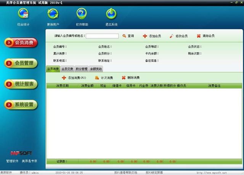This screenshot has height=175, width=244.
Task: Switch to the 积分管理 tab
Action: (82, 69)
